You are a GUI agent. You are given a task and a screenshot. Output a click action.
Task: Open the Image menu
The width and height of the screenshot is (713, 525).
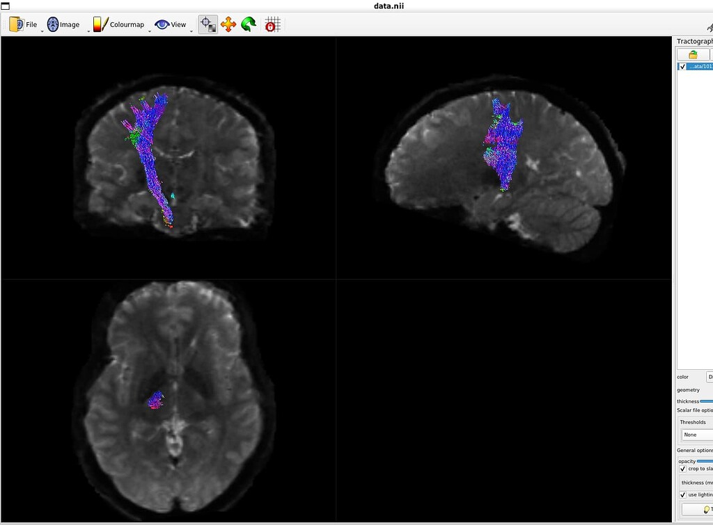tap(63, 25)
